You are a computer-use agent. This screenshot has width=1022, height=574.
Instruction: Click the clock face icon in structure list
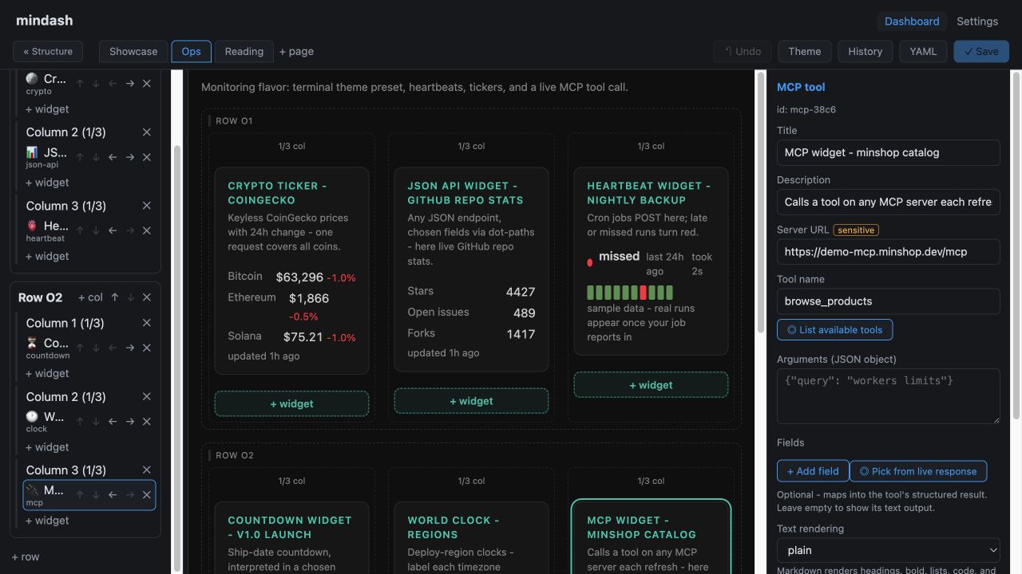tap(32, 416)
